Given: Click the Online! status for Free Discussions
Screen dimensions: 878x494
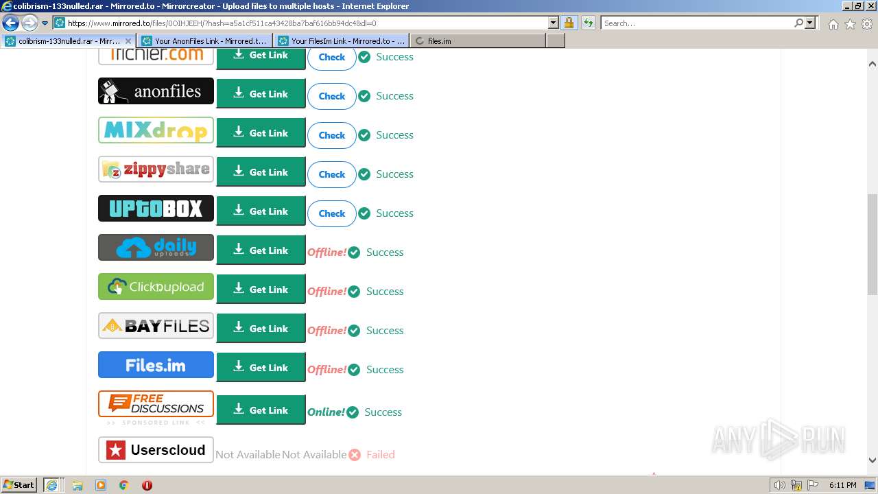Looking at the screenshot, I should click(x=326, y=412).
